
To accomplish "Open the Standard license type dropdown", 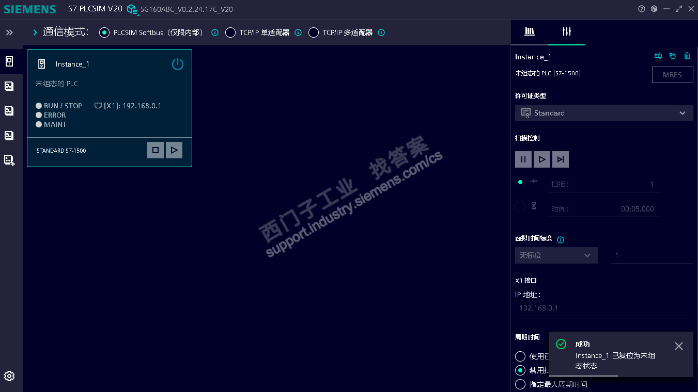I will point(604,113).
